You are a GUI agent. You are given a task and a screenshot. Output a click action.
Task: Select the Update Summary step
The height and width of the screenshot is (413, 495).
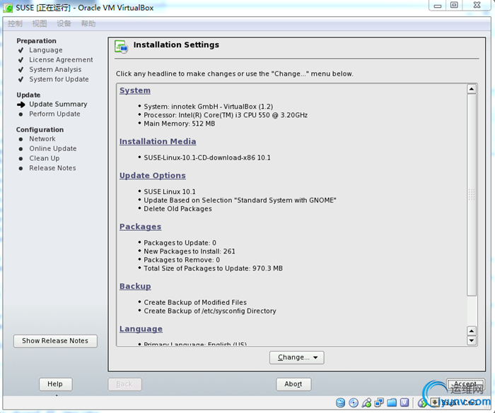pyautogui.click(x=58, y=104)
